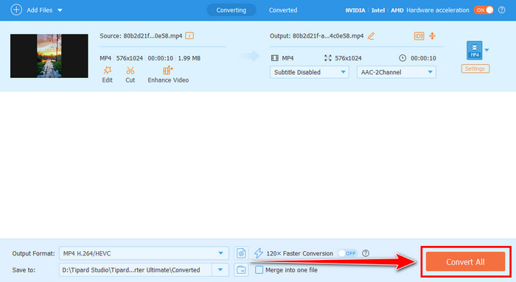Click the Convert All button
Screen dimensions: 516x282
click(465, 261)
